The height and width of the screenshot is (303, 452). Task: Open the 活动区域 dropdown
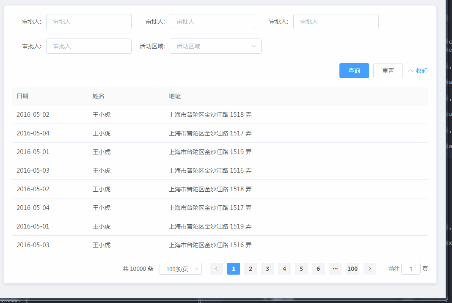pos(215,46)
